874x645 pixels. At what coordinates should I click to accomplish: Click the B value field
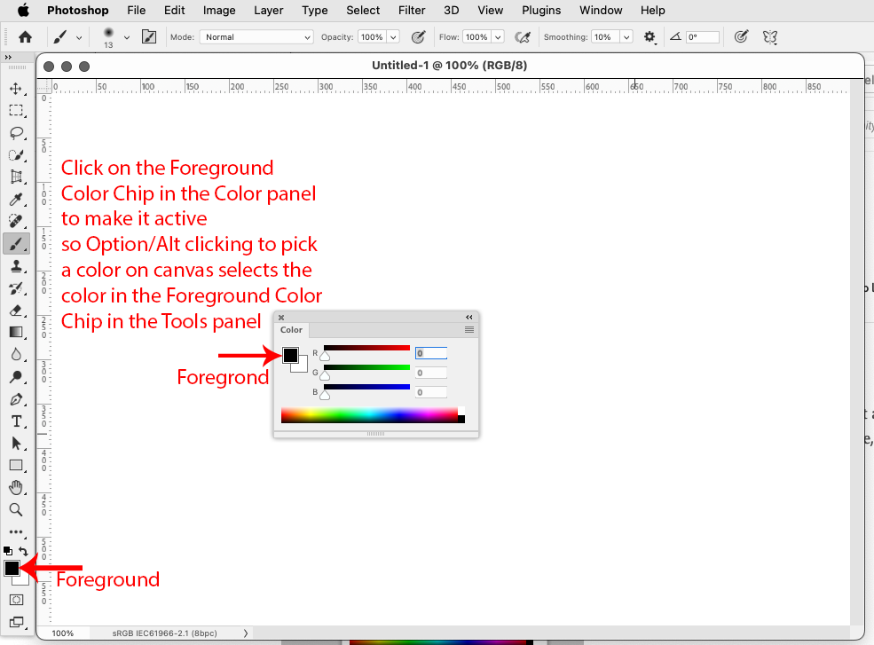click(431, 392)
